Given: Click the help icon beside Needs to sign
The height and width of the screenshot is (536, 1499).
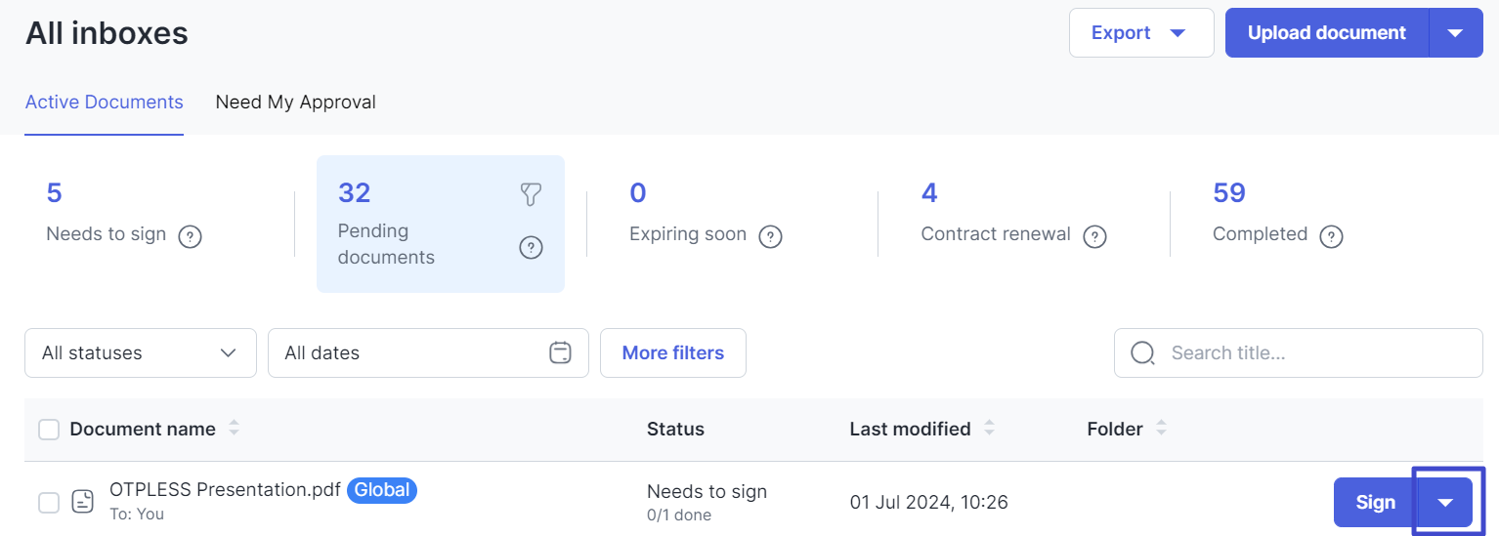Looking at the screenshot, I should (x=191, y=236).
